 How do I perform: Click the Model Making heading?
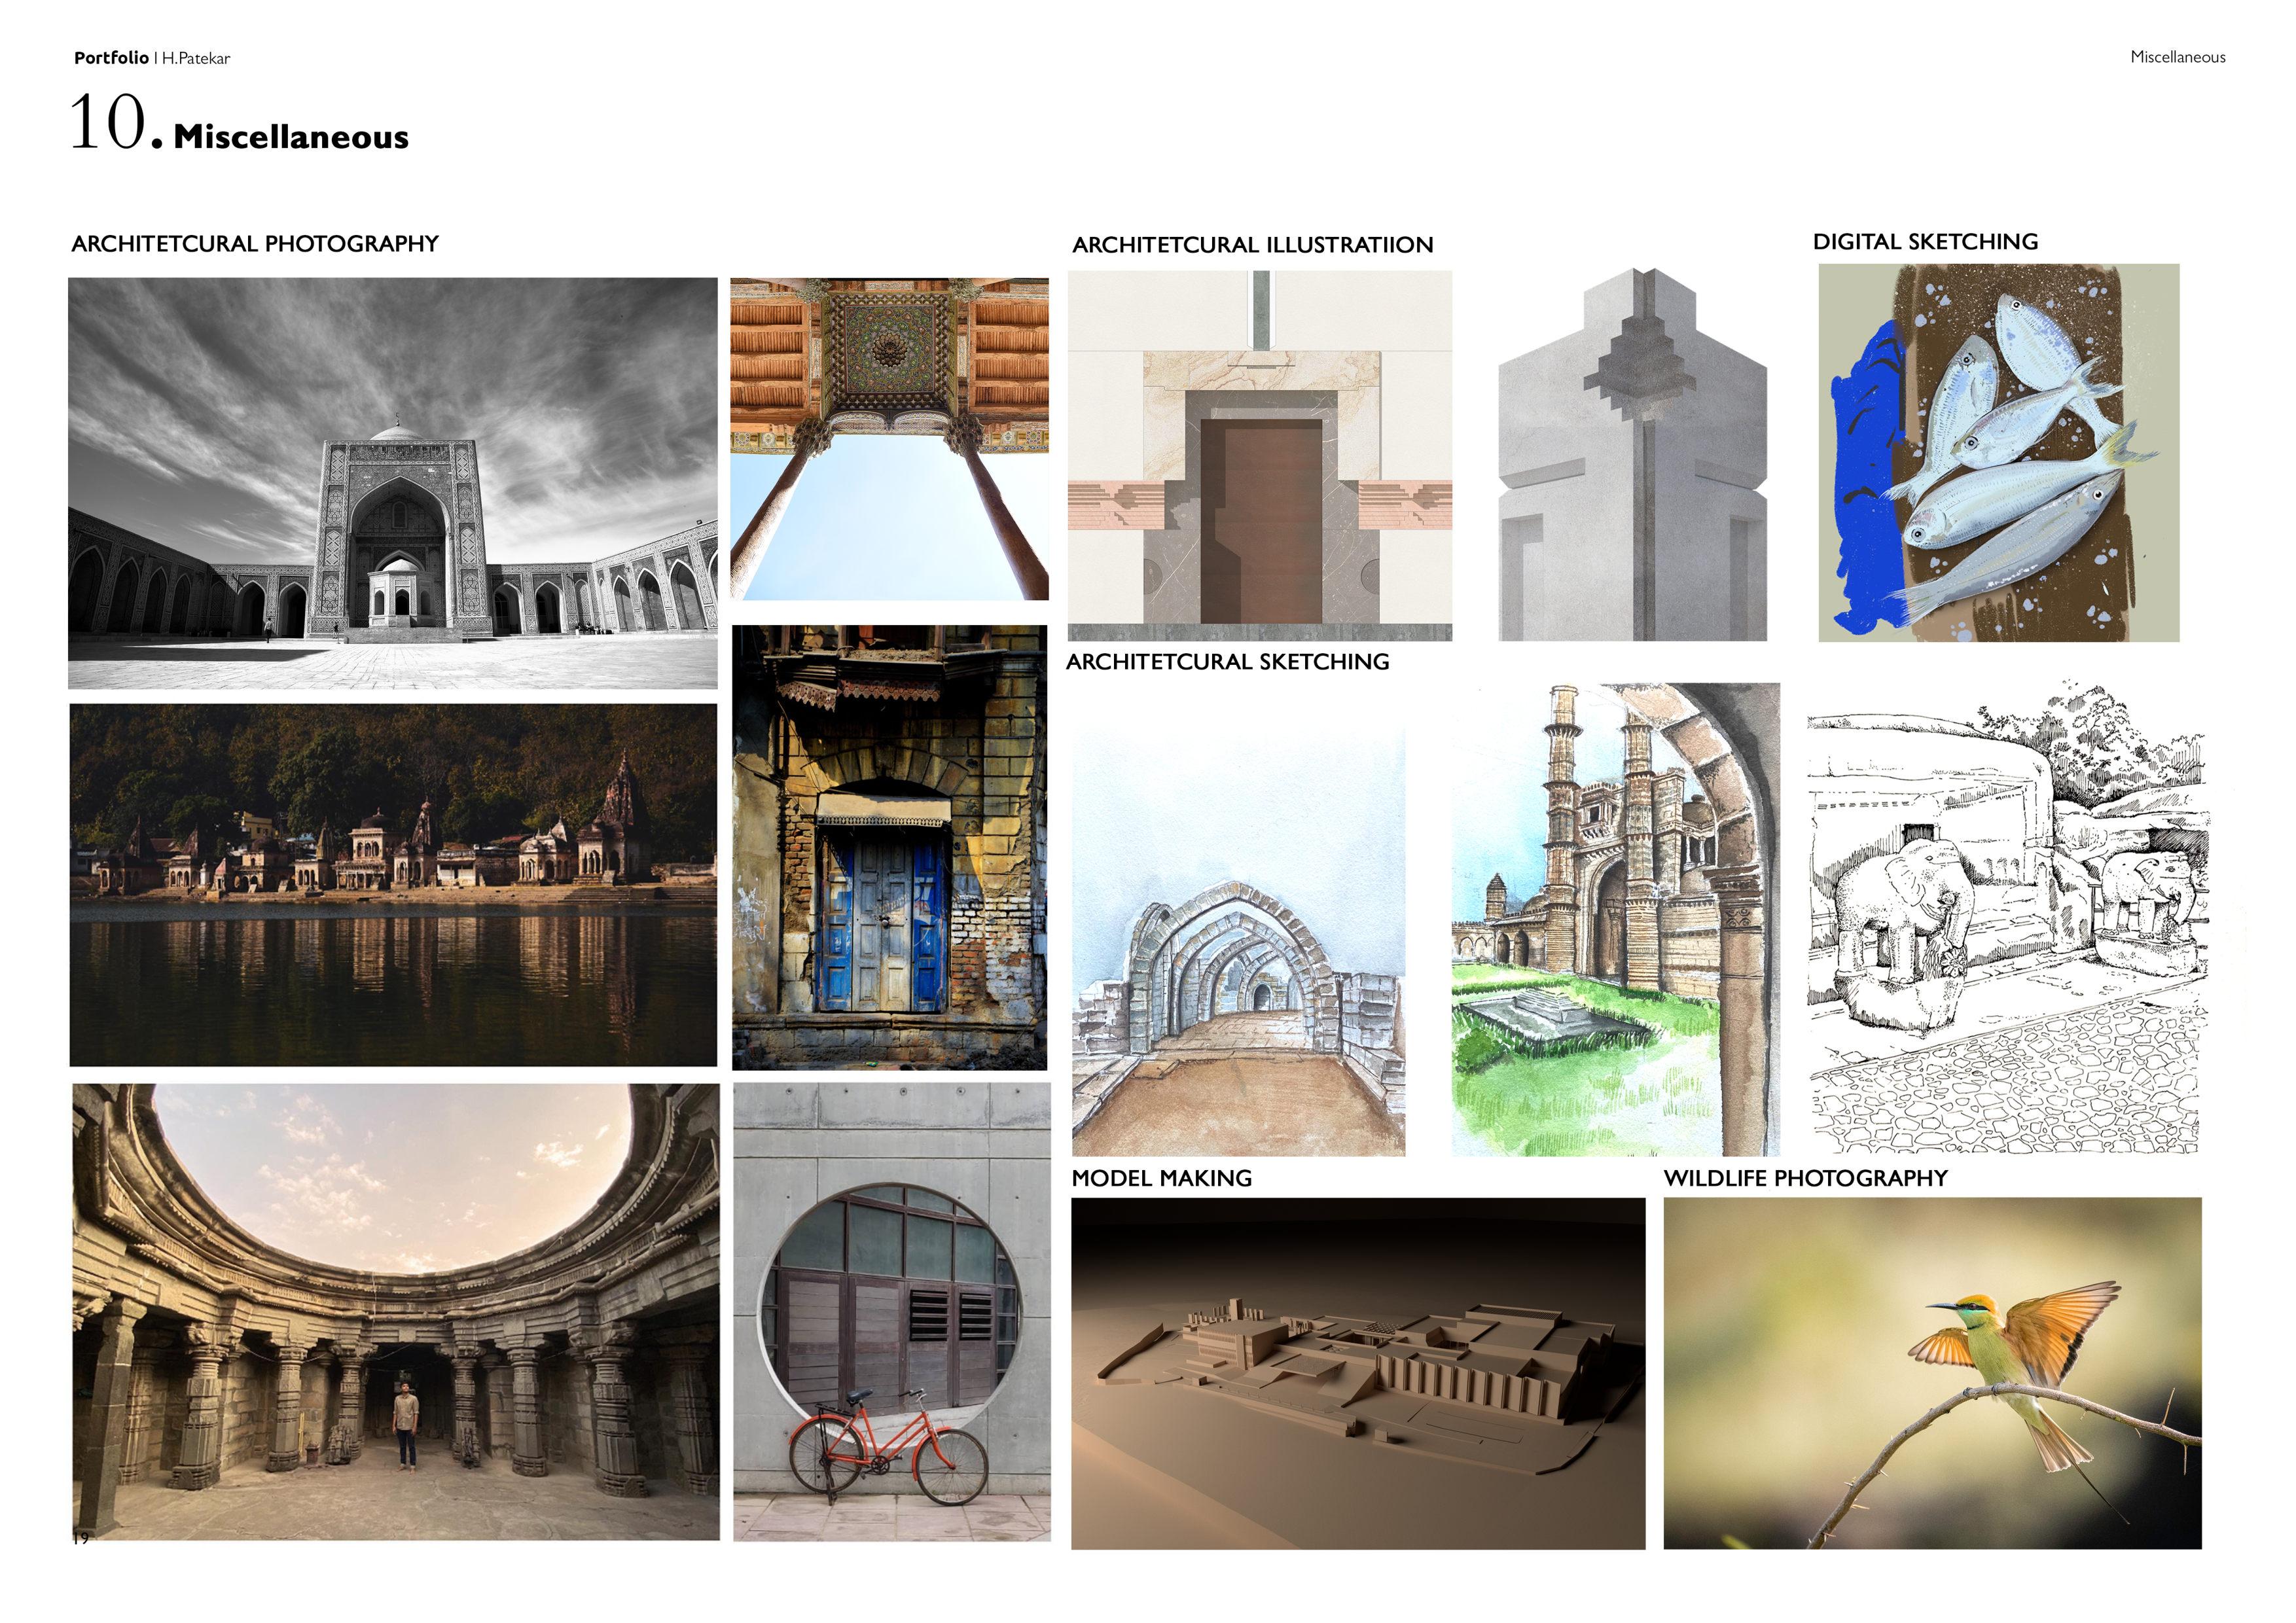click(x=1161, y=1178)
